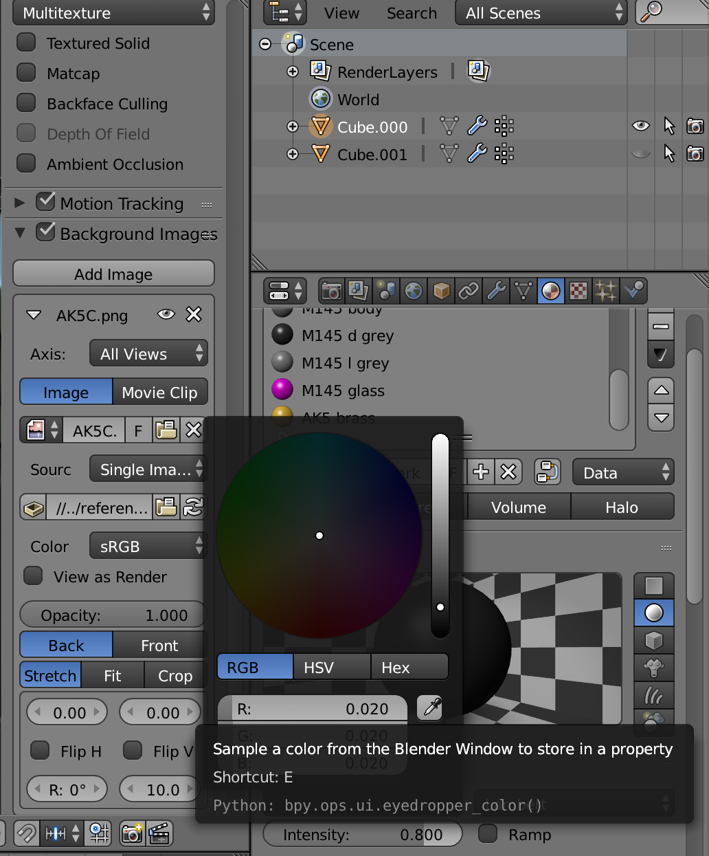Open the Texture properties tab icon
709x856 pixels.
tap(578, 291)
